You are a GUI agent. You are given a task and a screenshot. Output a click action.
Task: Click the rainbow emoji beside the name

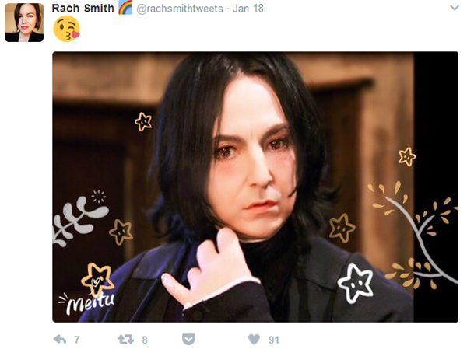(x=125, y=8)
